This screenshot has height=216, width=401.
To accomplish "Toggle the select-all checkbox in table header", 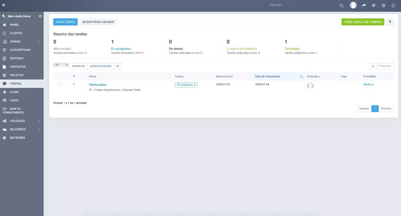I will [x=60, y=76].
